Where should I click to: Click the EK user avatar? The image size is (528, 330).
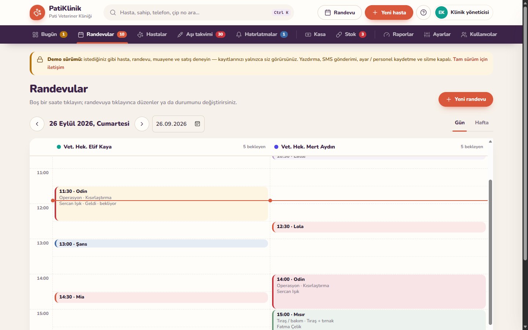point(441,12)
